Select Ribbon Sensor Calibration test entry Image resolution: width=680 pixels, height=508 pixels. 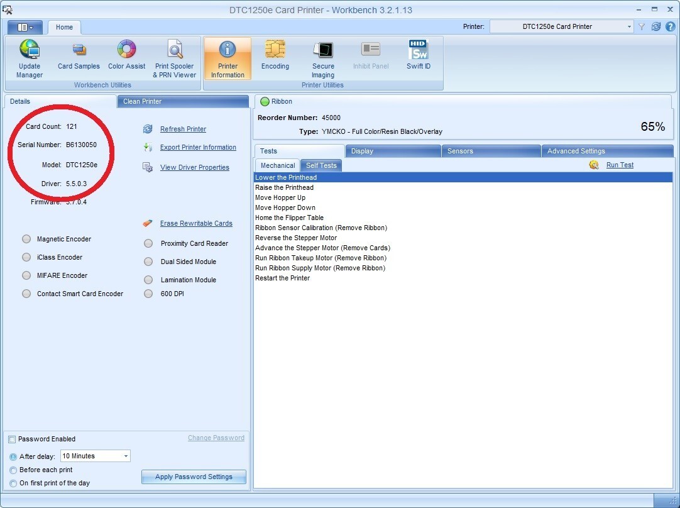coord(321,228)
